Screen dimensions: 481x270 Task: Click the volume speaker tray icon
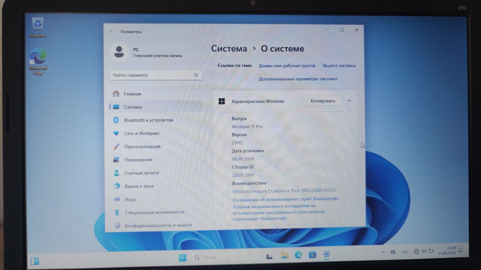point(424,251)
